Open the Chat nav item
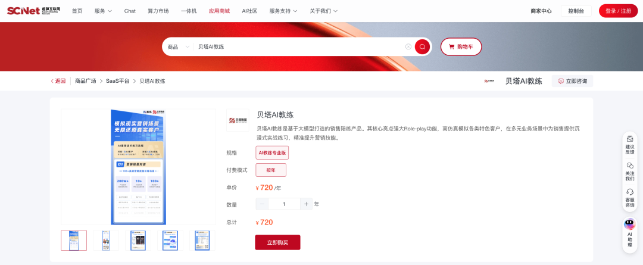This screenshot has width=643, height=265. pyautogui.click(x=130, y=11)
